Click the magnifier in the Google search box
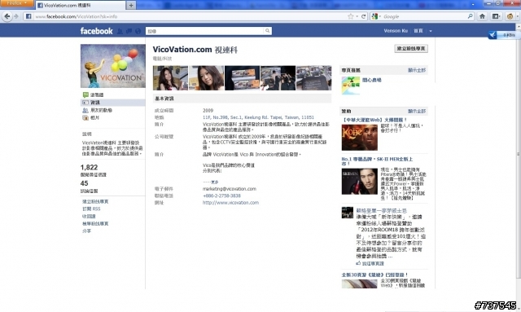521x312 pixels. point(470,16)
